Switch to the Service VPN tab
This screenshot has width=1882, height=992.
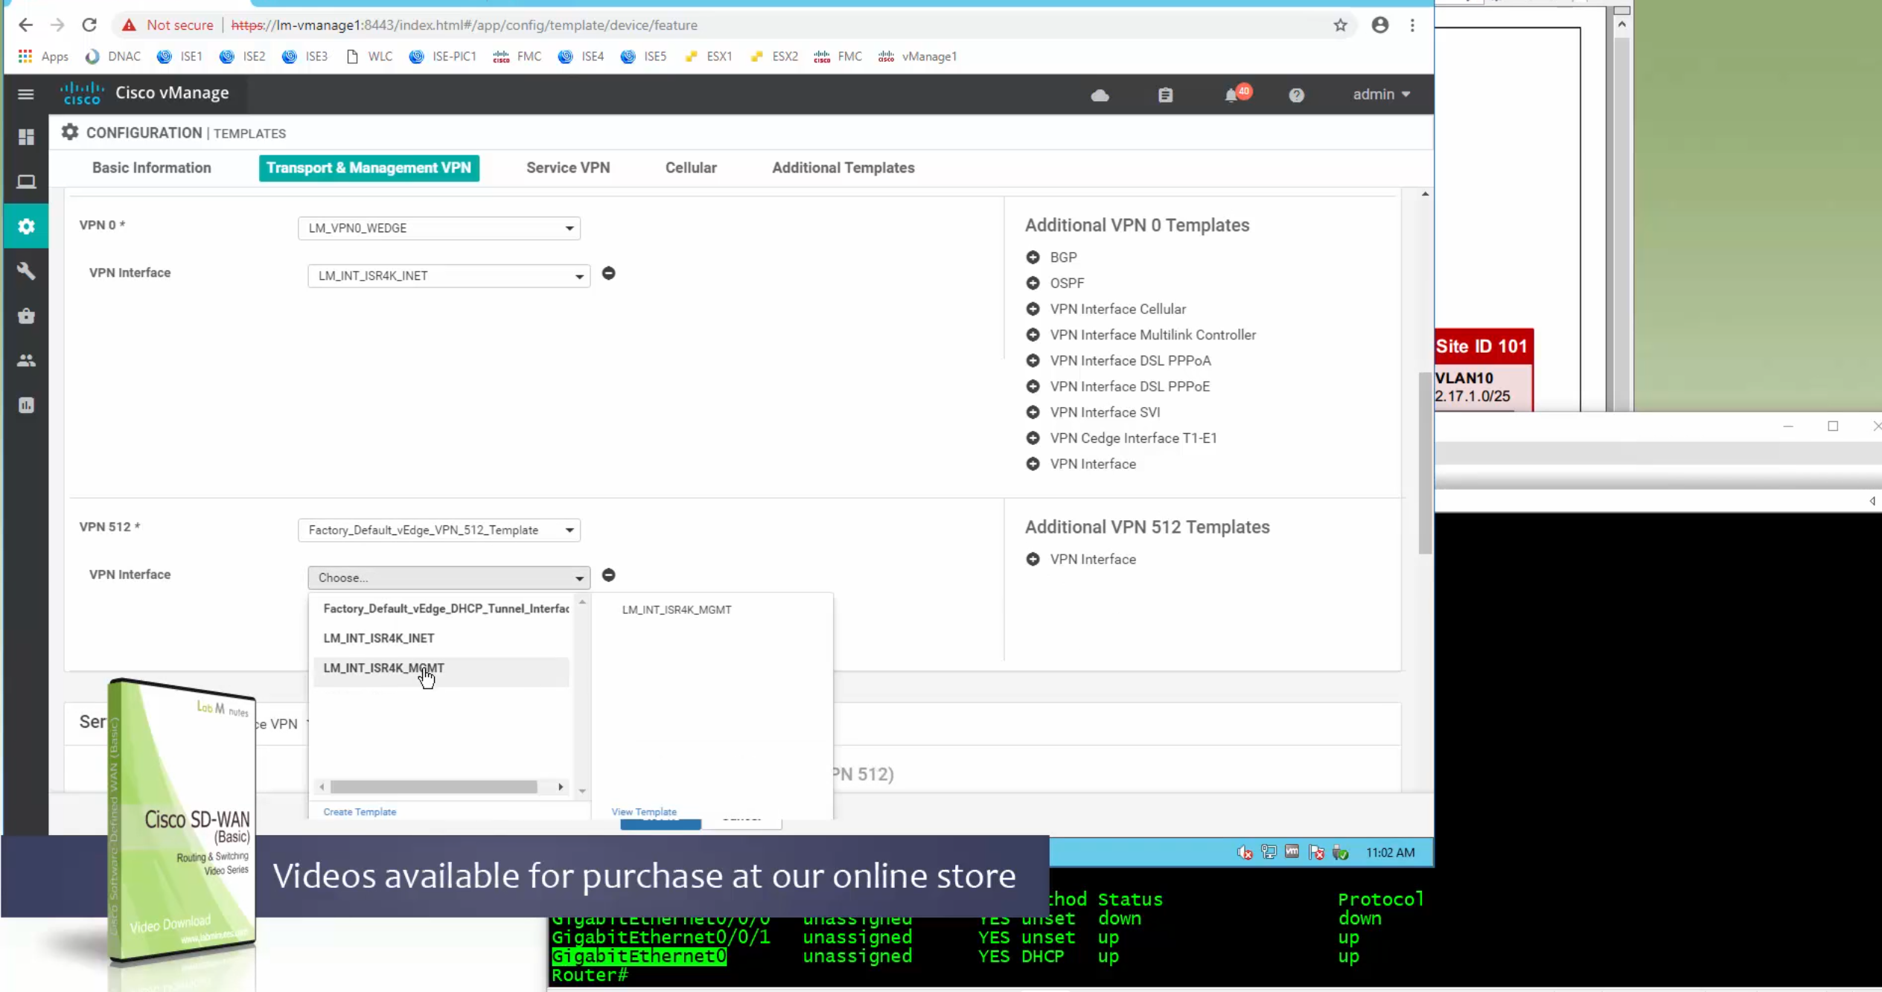coord(567,167)
